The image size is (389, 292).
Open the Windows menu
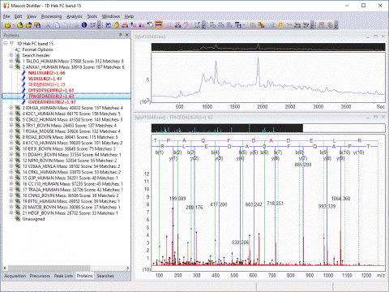(x=111, y=16)
